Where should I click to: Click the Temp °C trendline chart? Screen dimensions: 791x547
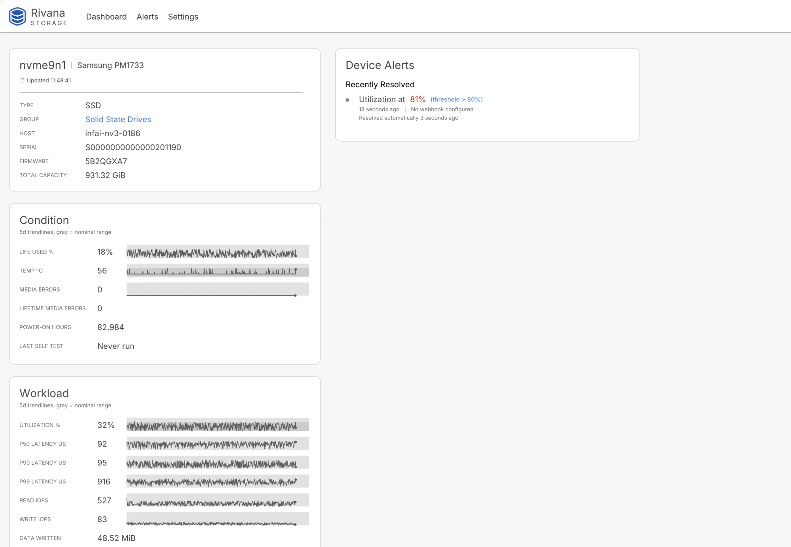[218, 270]
